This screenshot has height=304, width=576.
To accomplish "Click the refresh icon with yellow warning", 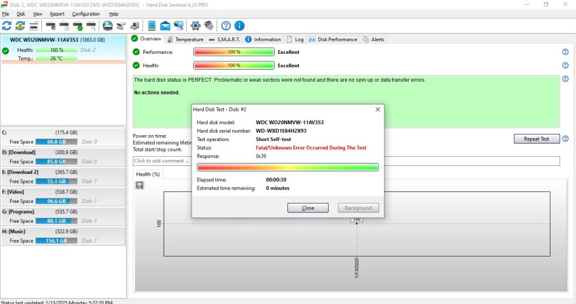I will (20, 25).
